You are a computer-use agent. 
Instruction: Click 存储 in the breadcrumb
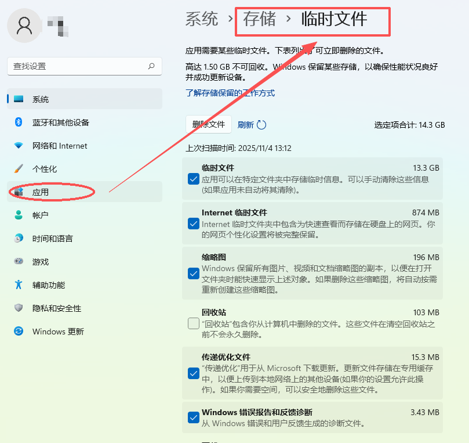tap(259, 19)
